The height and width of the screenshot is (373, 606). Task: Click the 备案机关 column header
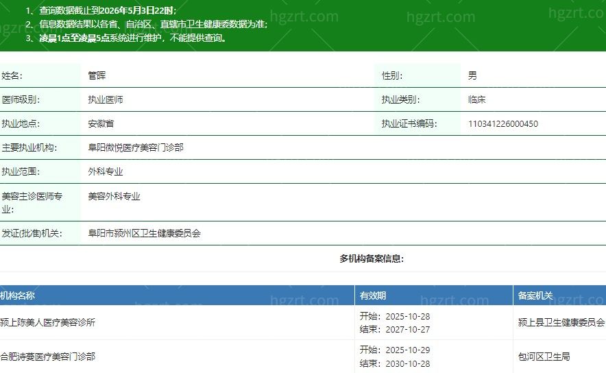[535, 296]
